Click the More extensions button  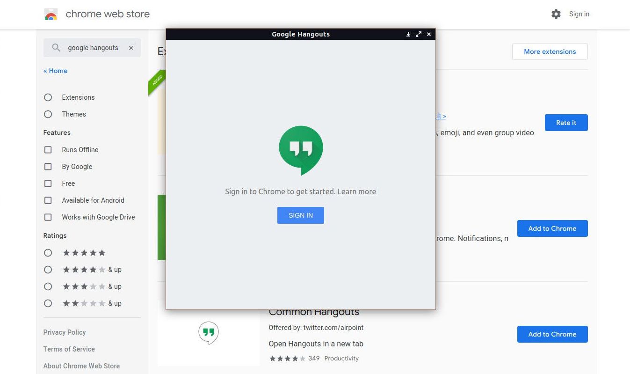[550, 51]
